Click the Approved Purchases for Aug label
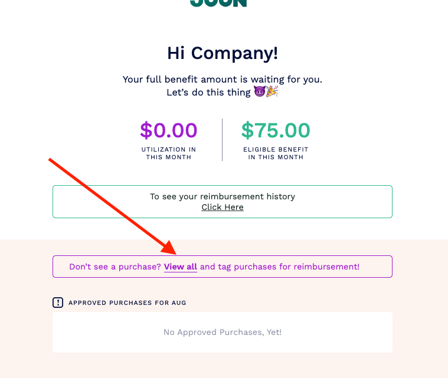 coord(127,303)
